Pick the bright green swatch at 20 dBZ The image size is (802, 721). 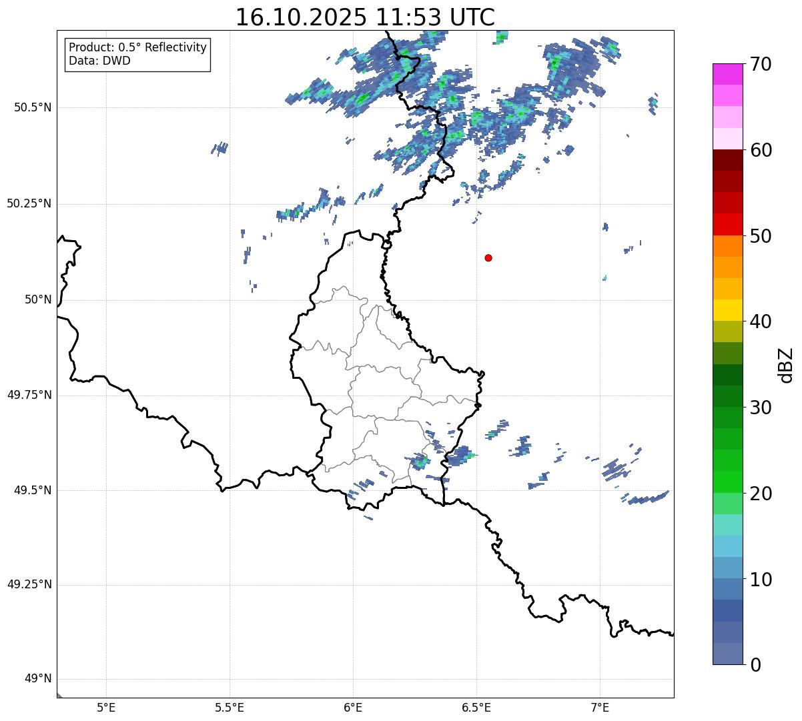click(x=728, y=482)
